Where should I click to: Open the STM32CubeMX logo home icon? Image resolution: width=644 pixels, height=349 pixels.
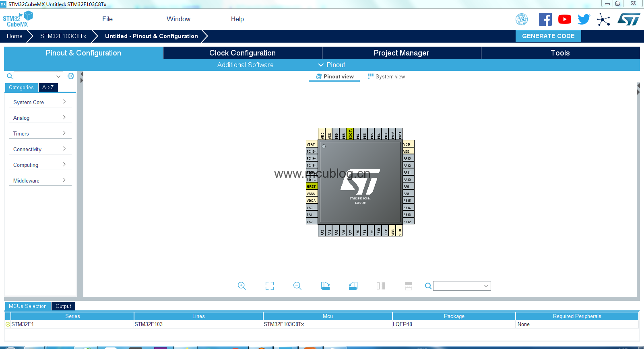(18, 19)
